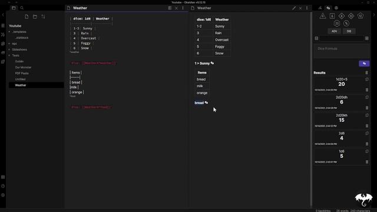
Task: Delete the 2d20kh result entry
Action: click(367, 126)
